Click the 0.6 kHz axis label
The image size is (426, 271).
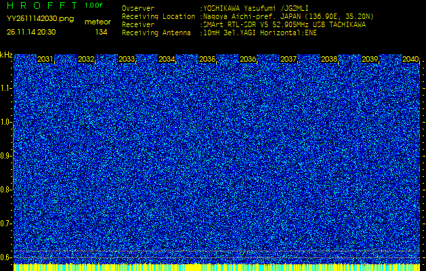(5, 257)
